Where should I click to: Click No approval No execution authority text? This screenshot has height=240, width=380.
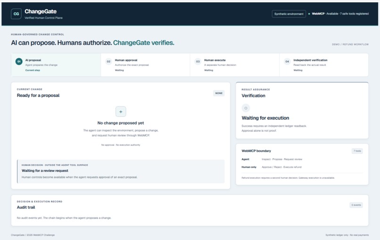(121, 145)
